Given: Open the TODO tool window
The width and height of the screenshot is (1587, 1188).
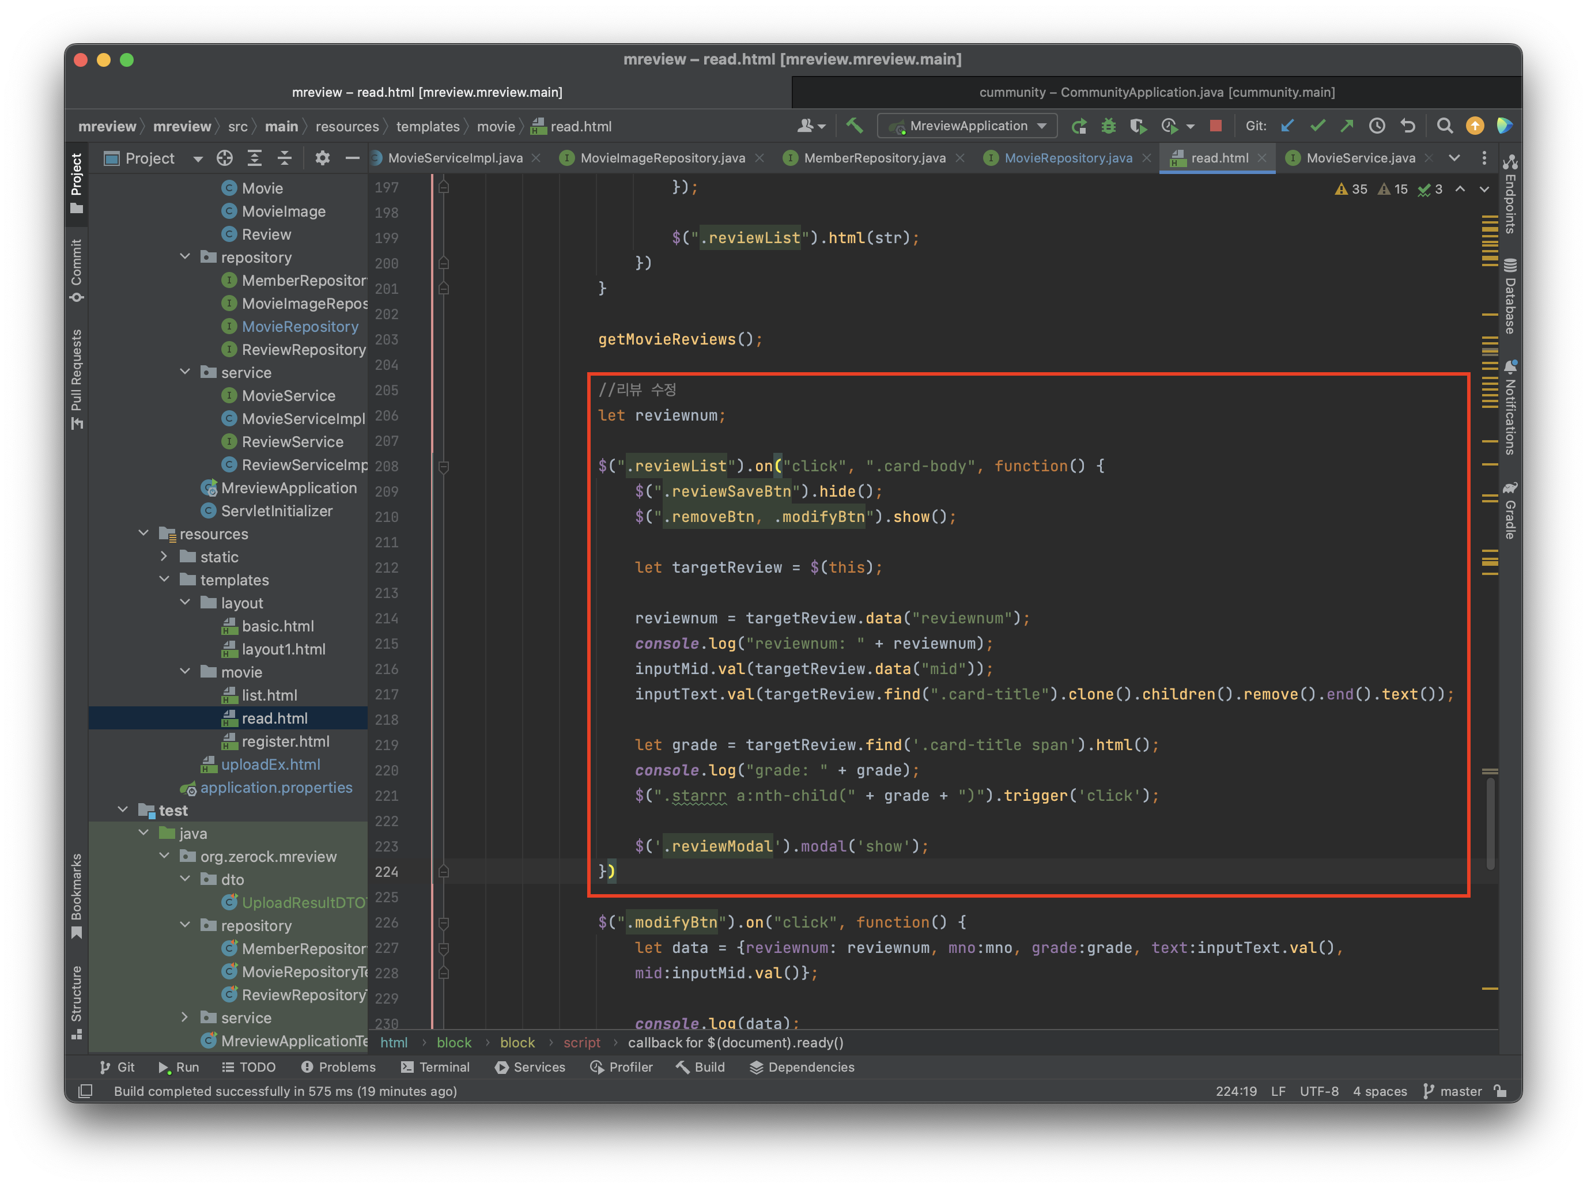Looking at the screenshot, I should (248, 1067).
